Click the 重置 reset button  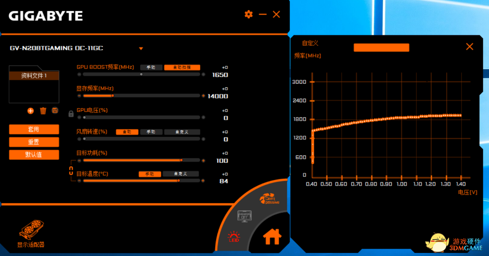click(x=34, y=142)
